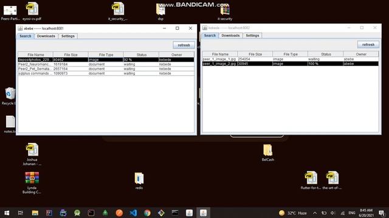The width and height of the screenshot is (389, 218).
Task: Click File Name header in abebe table
Action: point(35,54)
